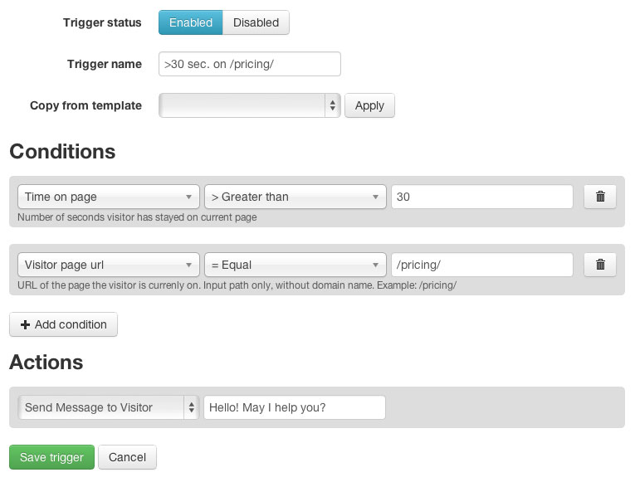
Task: Click the message field Hello! May I help you?
Action: point(295,407)
